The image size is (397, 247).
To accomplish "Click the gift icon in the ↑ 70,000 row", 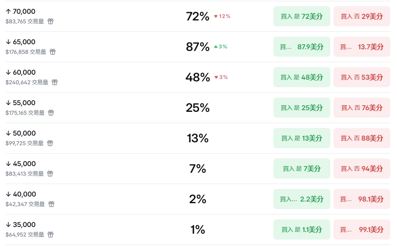I will (x=51, y=21).
